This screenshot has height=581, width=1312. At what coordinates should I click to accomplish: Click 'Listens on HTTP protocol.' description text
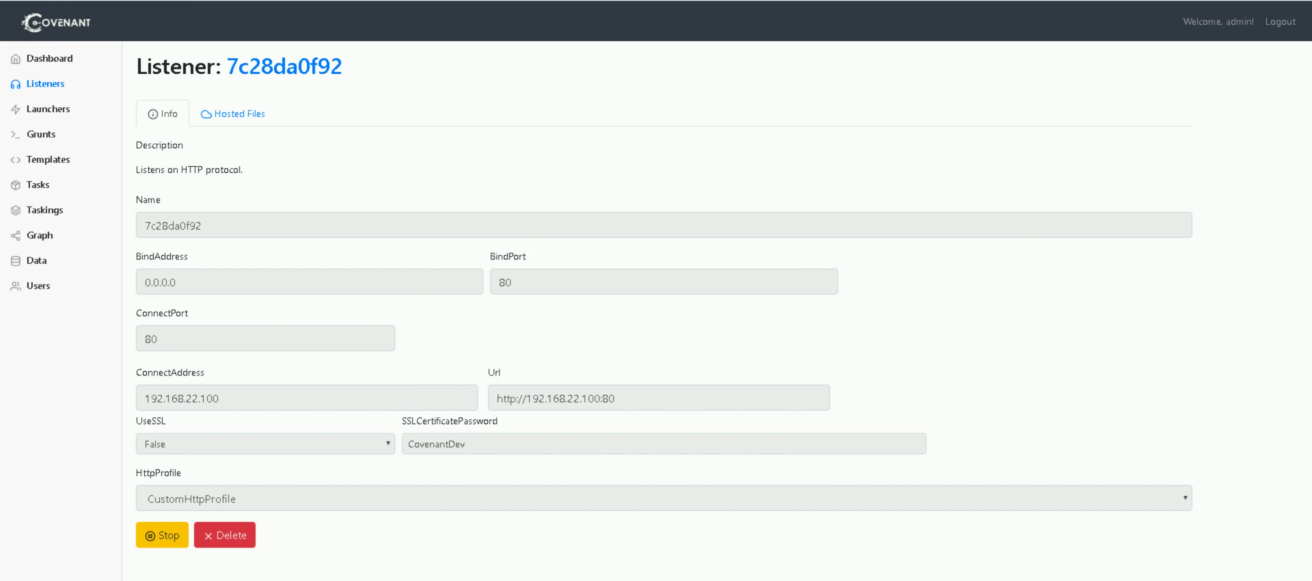(189, 169)
